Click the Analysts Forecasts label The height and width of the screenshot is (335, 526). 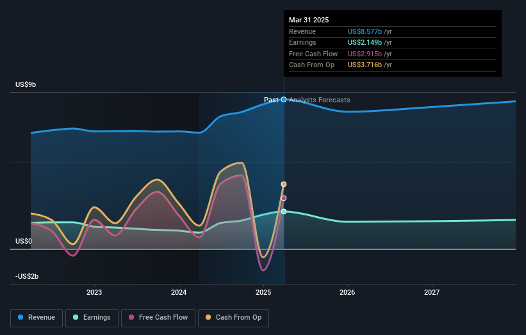point(319,100)
